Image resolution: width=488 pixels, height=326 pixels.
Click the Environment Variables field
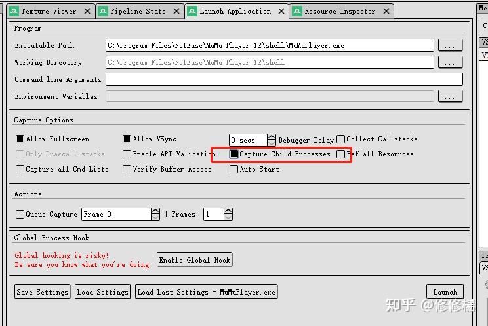click(270, 96)
